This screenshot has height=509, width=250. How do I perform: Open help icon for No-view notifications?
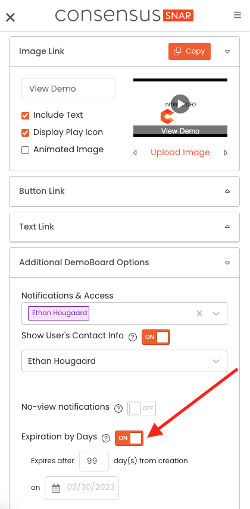(118, 409)
